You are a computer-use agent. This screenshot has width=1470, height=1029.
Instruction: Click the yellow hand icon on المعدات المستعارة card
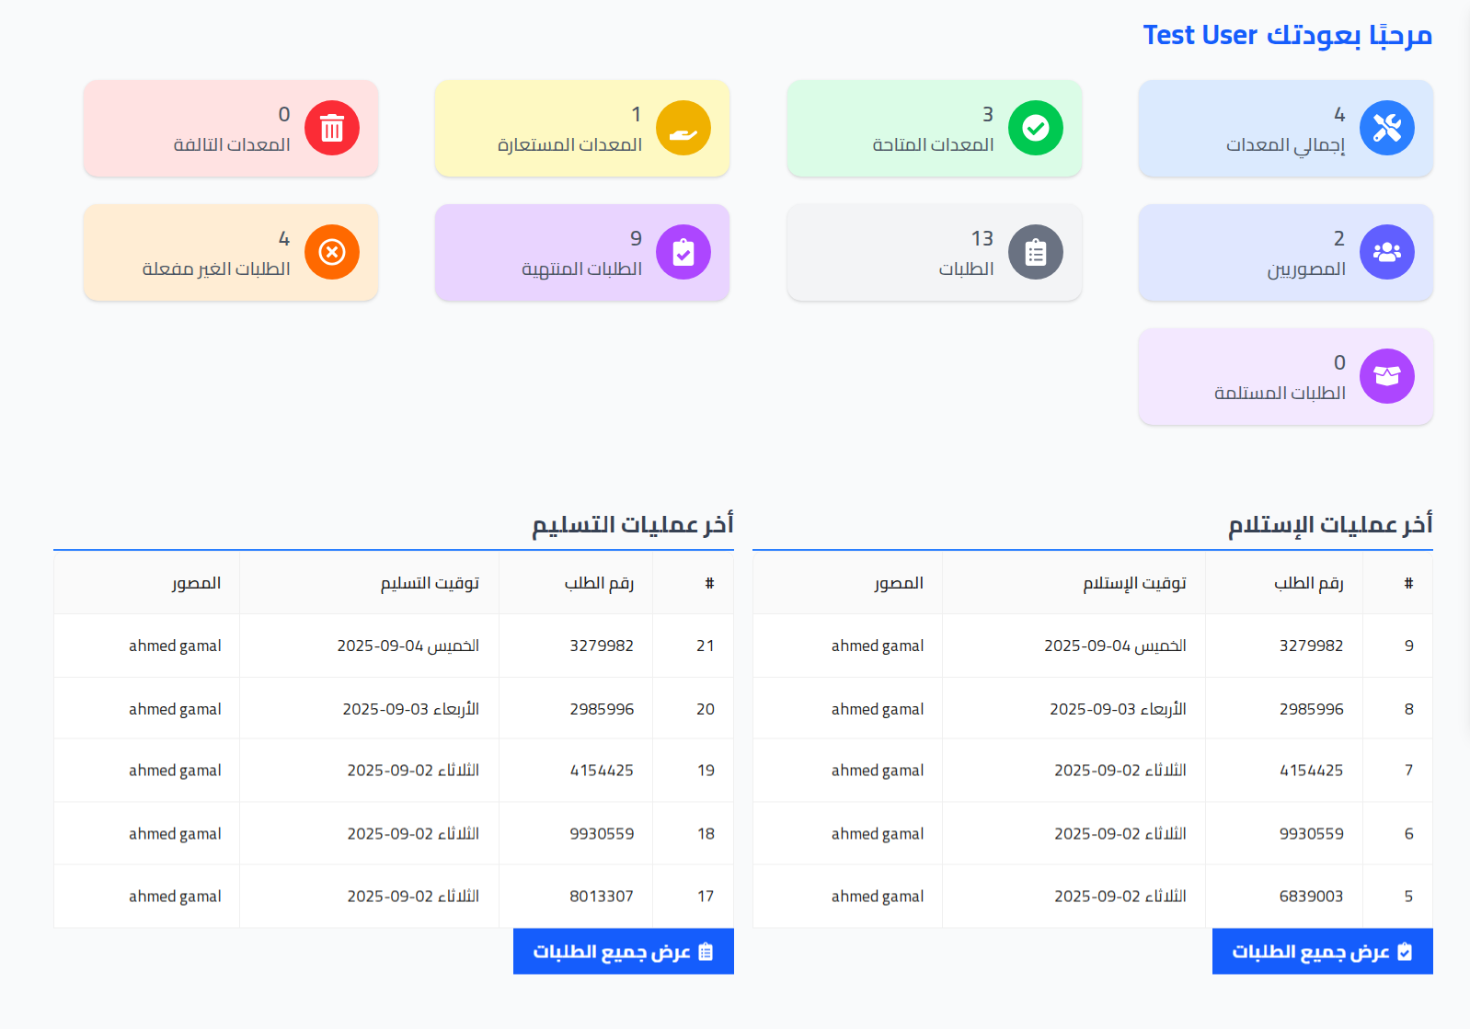(x=683, y=128)
